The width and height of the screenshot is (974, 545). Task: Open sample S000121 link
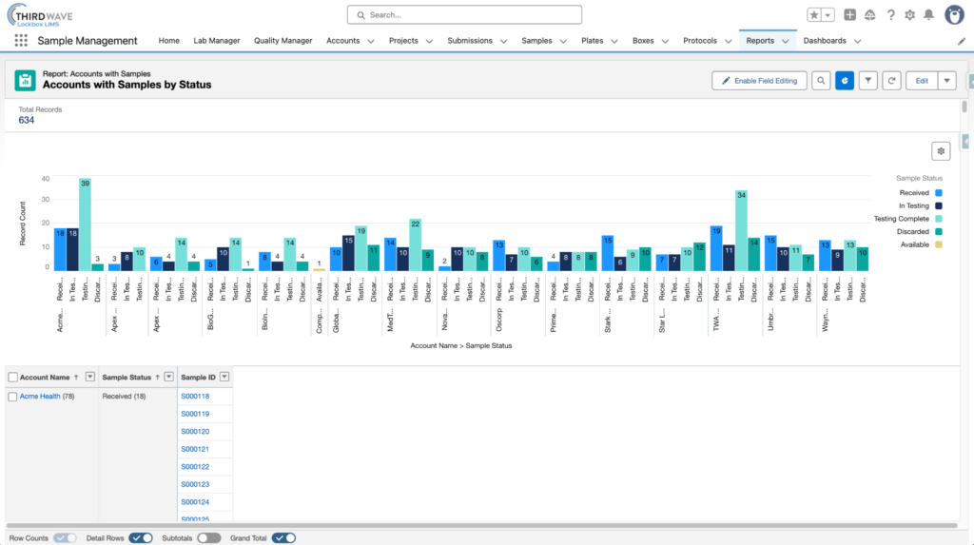coord(195,449)
